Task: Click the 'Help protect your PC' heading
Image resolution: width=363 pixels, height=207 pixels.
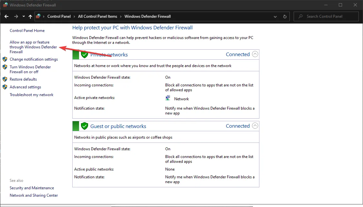Action: point(132,28)
